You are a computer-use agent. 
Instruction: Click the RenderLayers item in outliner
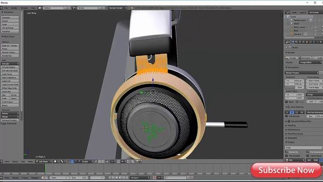click(x=299, y=20)
